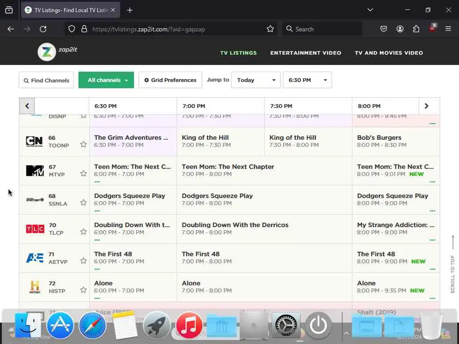
Task: Star the 71 AETVP channel
Action: coord(83,261)
